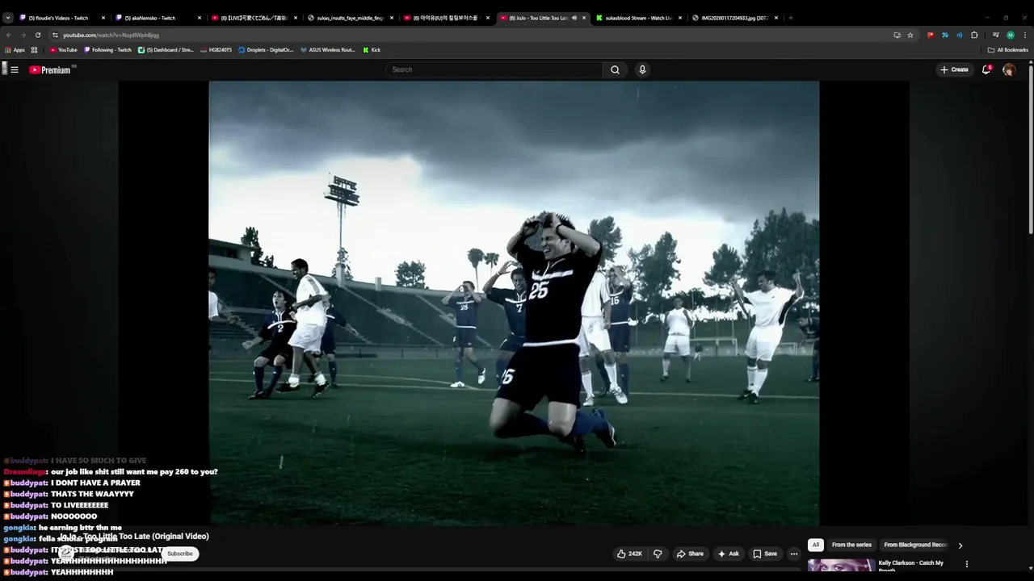Mute the JoJo - Too Little Too Late tab
This screenshot has height=581, width=1034.
pyautogui.click(x=574, y=18)
